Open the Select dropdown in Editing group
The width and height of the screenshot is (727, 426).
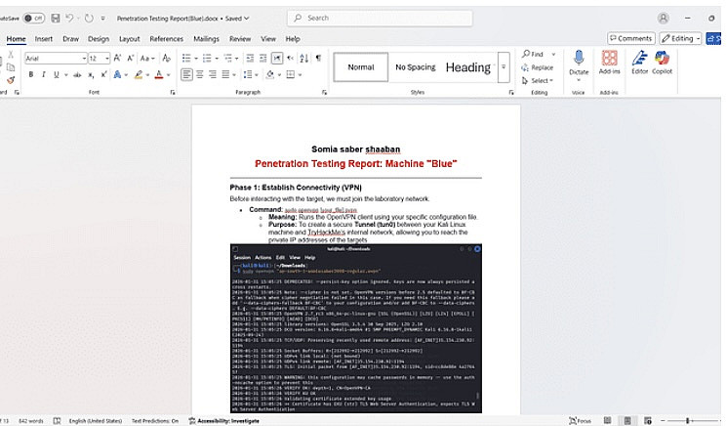(538, 81)
